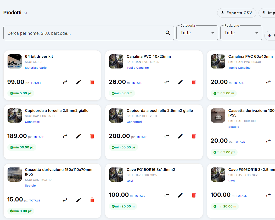
Task: Click the Esporta CSV button
Action: point(237,13)
